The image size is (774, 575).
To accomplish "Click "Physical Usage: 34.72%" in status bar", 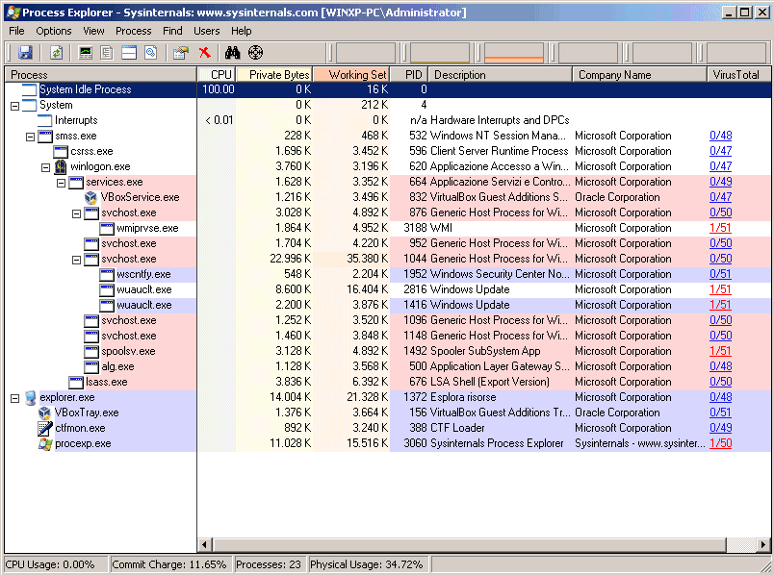I will [366, 564].
